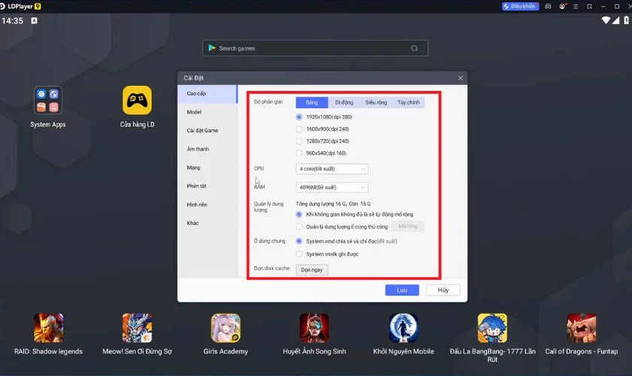Open Mạng settings section
This screenshot has width=632, height=376.
click(207, 168)
